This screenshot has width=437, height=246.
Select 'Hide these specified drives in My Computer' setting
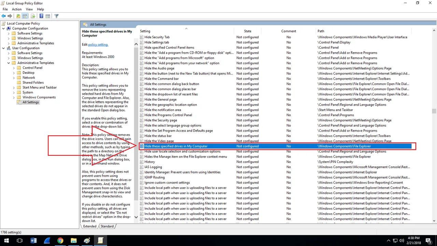pos(275,146)
